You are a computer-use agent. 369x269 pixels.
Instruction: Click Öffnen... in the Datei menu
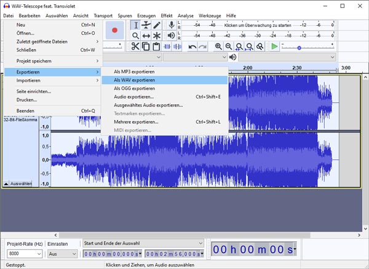click(52, 33)
